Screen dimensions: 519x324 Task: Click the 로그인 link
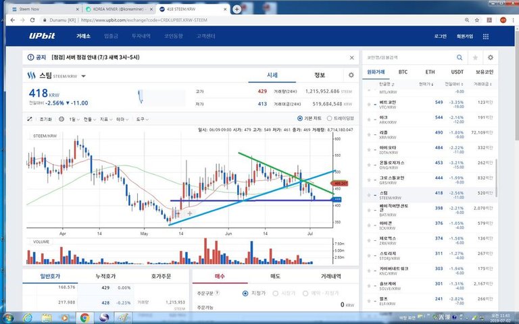coord(440,36)
